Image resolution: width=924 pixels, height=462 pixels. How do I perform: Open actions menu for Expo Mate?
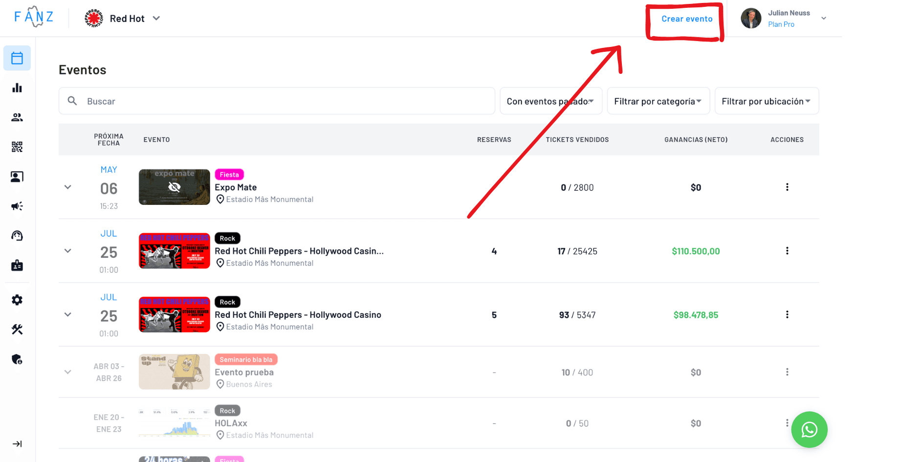click(787, 187)
